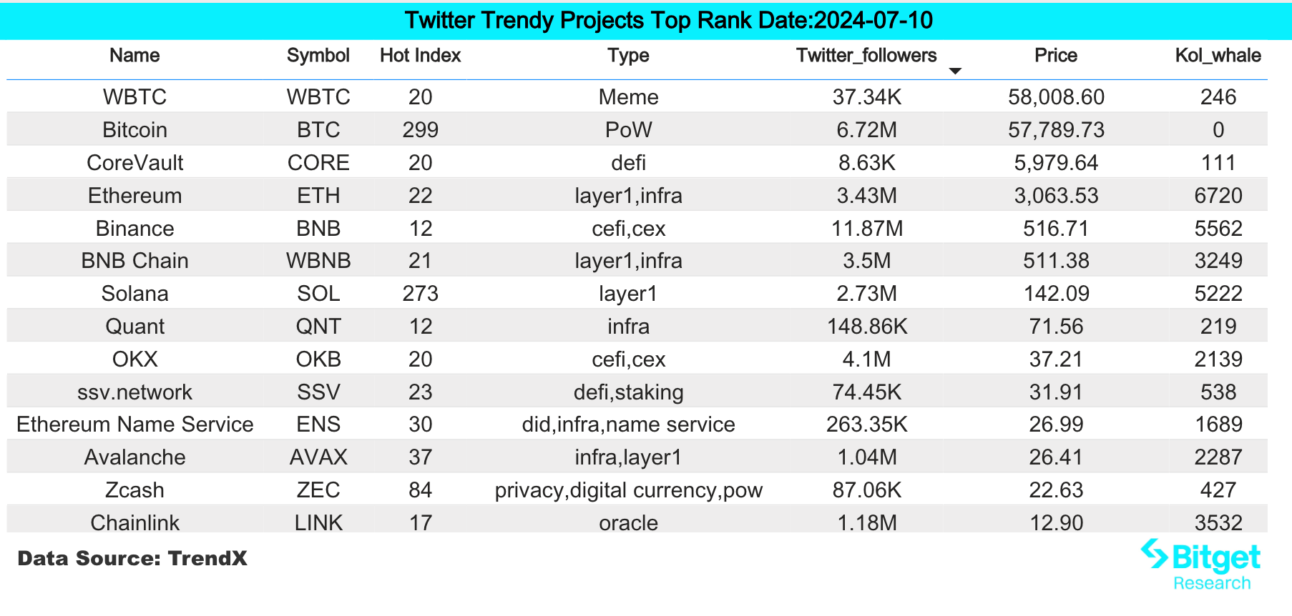Click Ethereum's 6720 Kol_whale value
This screenshot has width=1292, height=616.
pos(1218,196)
